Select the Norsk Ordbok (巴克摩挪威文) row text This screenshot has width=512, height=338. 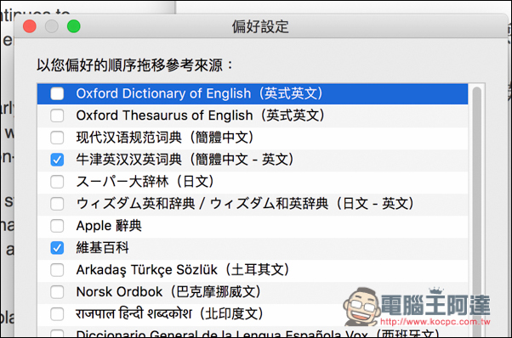[168, 292]
